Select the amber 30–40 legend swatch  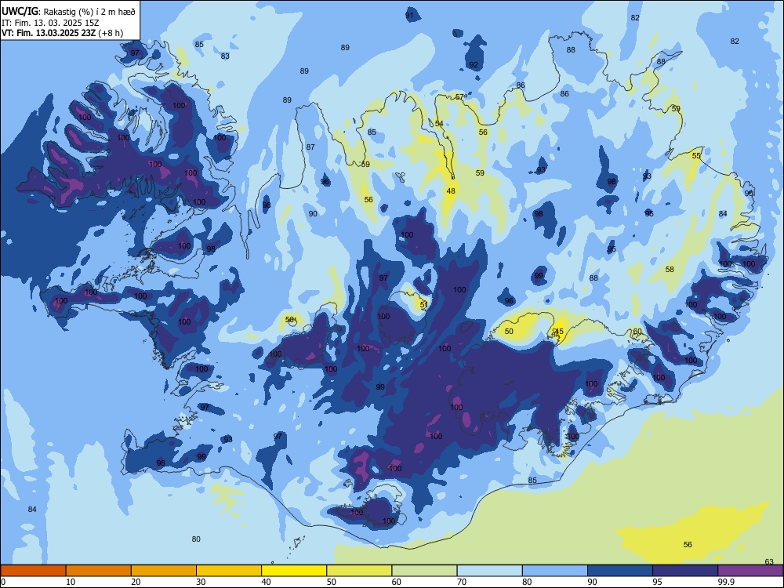pyautogui.click(x=229, y=571)
